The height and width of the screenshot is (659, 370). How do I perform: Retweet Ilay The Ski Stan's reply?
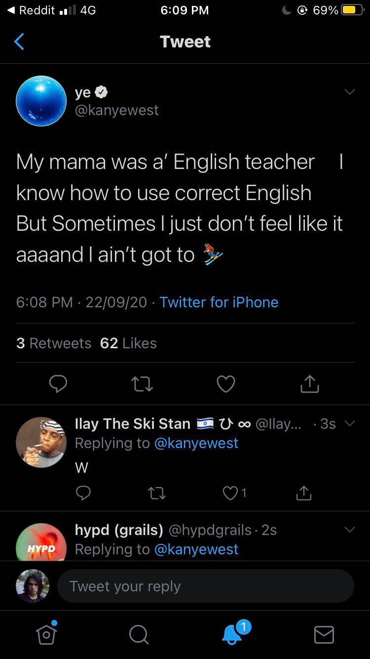(156, 493)
